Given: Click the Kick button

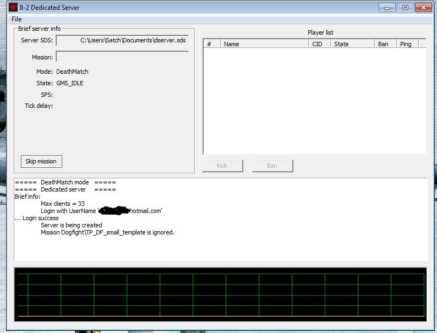Looking at the screenshot, I should pos(222,166).
